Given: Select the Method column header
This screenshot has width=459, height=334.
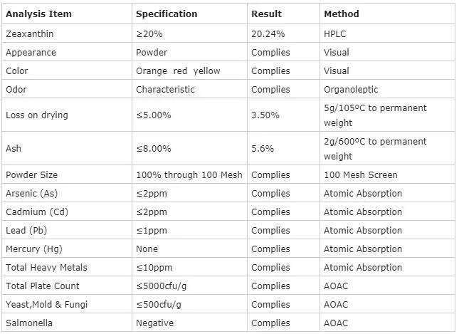Looking at the screenshot, I should pyautogui.click(x=342, y=14).
